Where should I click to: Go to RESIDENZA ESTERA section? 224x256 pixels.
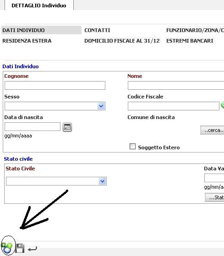pos(27,41)
